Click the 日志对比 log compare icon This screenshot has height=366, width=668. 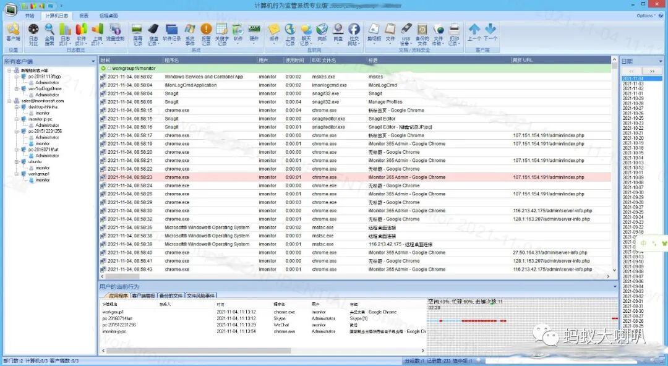click(33, 34)
